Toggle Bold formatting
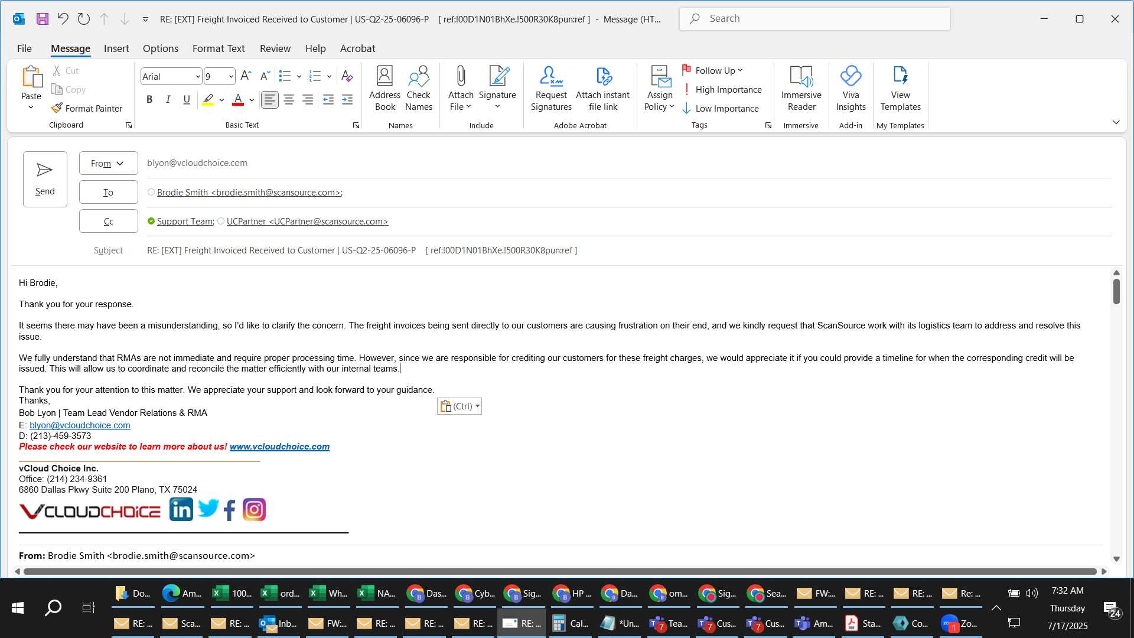Screen dimensions: 1134x638 pyautogui.click(x=149, y=100)
